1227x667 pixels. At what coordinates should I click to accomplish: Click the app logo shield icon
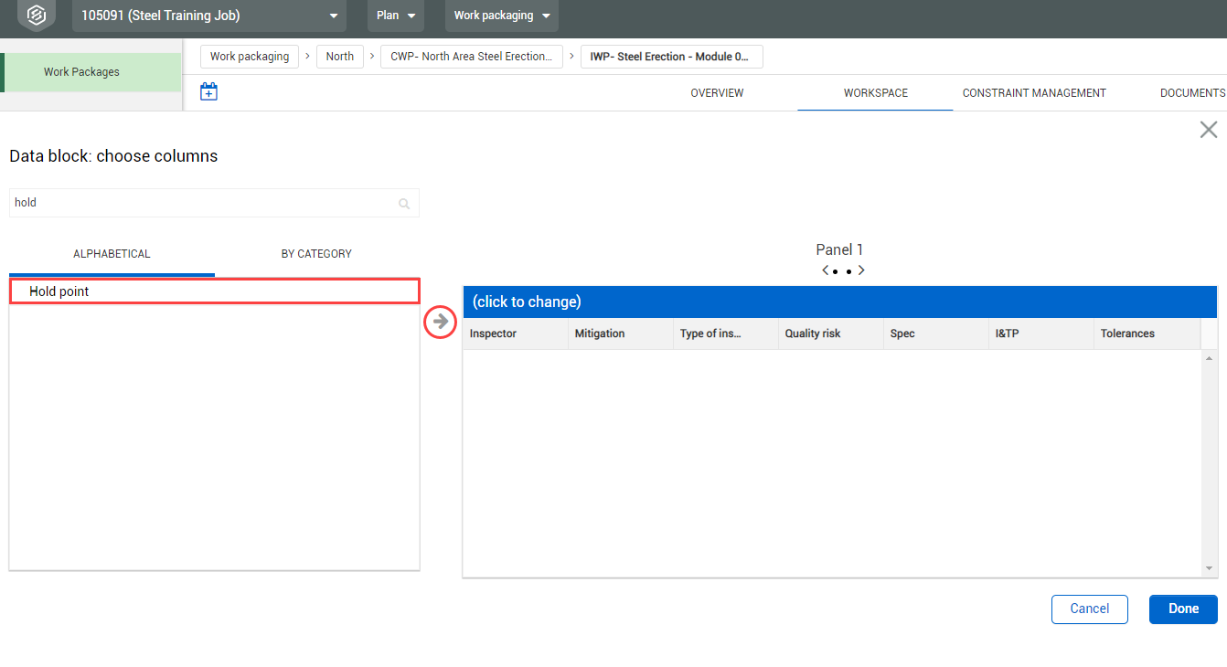36,15
